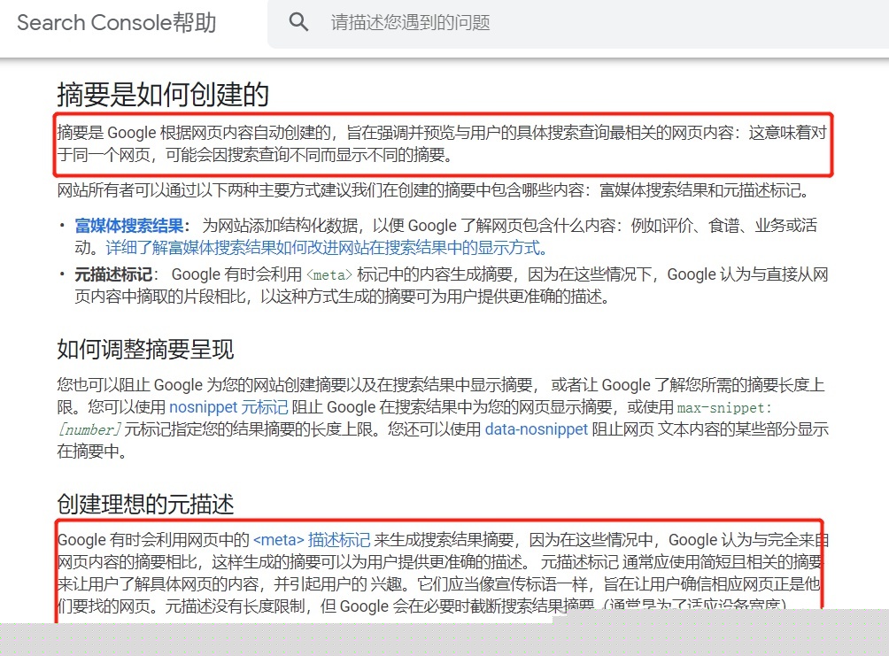Open the Search Console帮助 home title
889x656 pixels.
[x=117, y=23]
